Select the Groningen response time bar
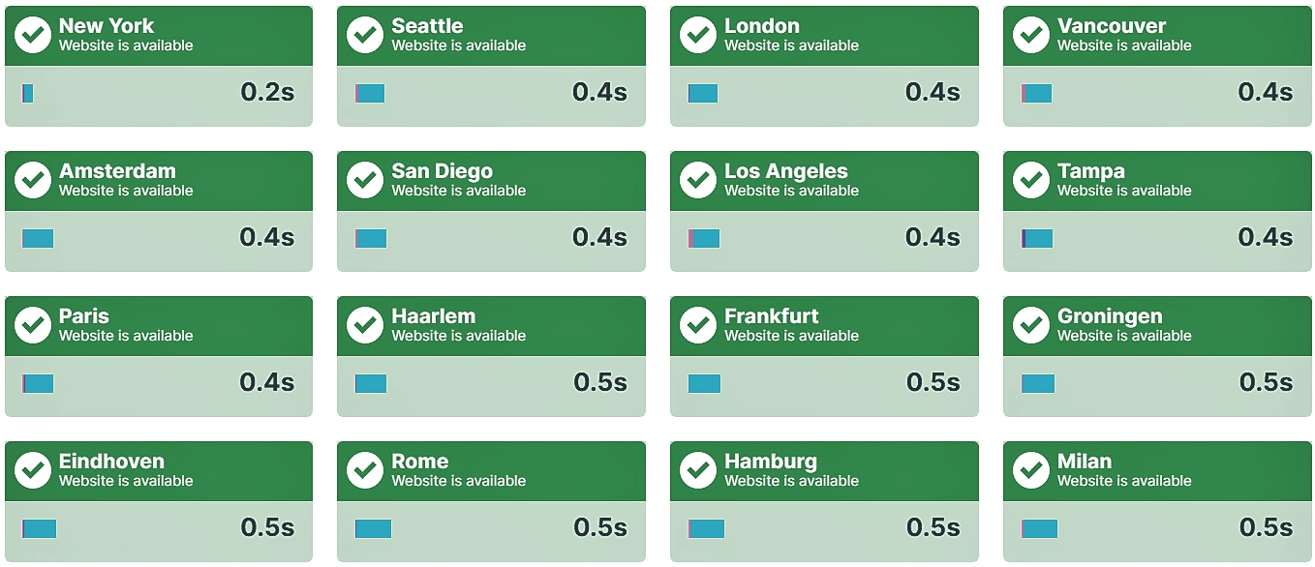This screenshot has height=567, width=1315. coord(1038,383)
